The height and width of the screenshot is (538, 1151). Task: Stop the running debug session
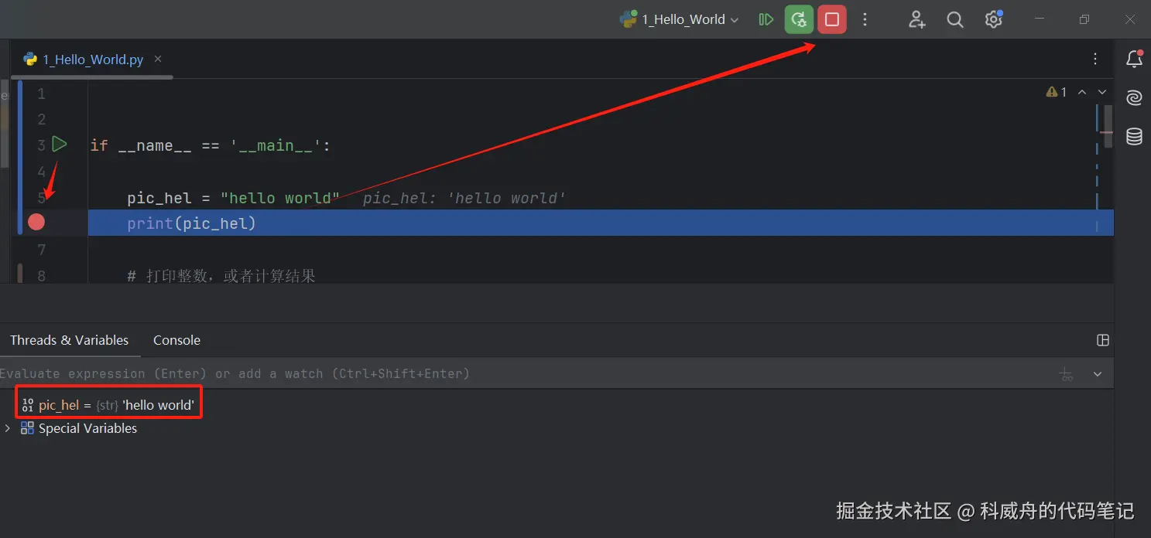pyautogui.click(x=832, y=19)
